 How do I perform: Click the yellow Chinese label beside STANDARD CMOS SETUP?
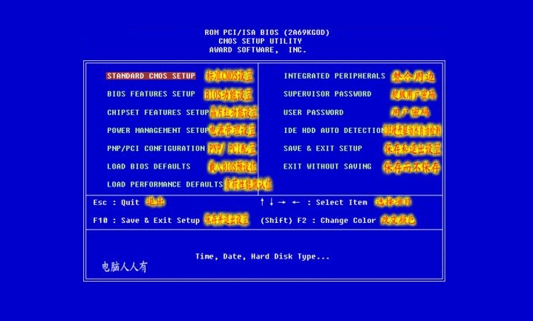pos(229,76)
